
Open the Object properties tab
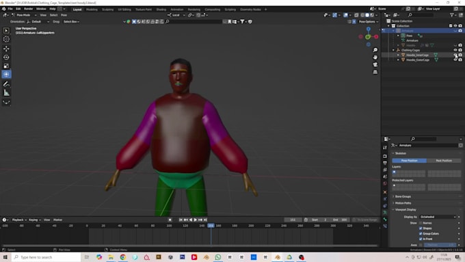tap(385, 192)
